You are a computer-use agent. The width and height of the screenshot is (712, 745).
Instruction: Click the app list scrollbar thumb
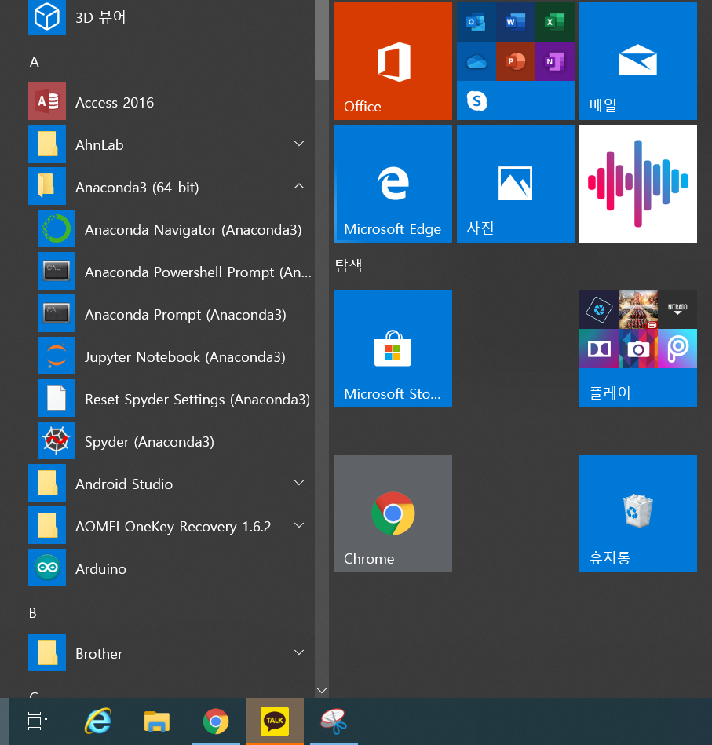[322, 40]
